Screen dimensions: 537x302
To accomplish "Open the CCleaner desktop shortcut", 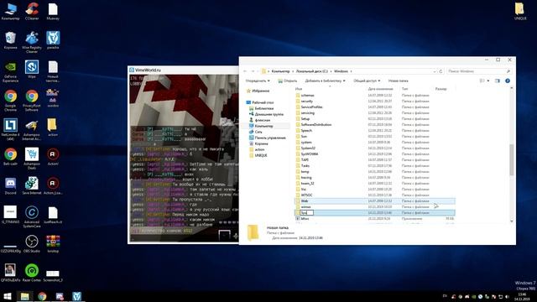I will [32, 11].
